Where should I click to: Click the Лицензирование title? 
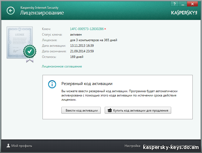point(42,13)
